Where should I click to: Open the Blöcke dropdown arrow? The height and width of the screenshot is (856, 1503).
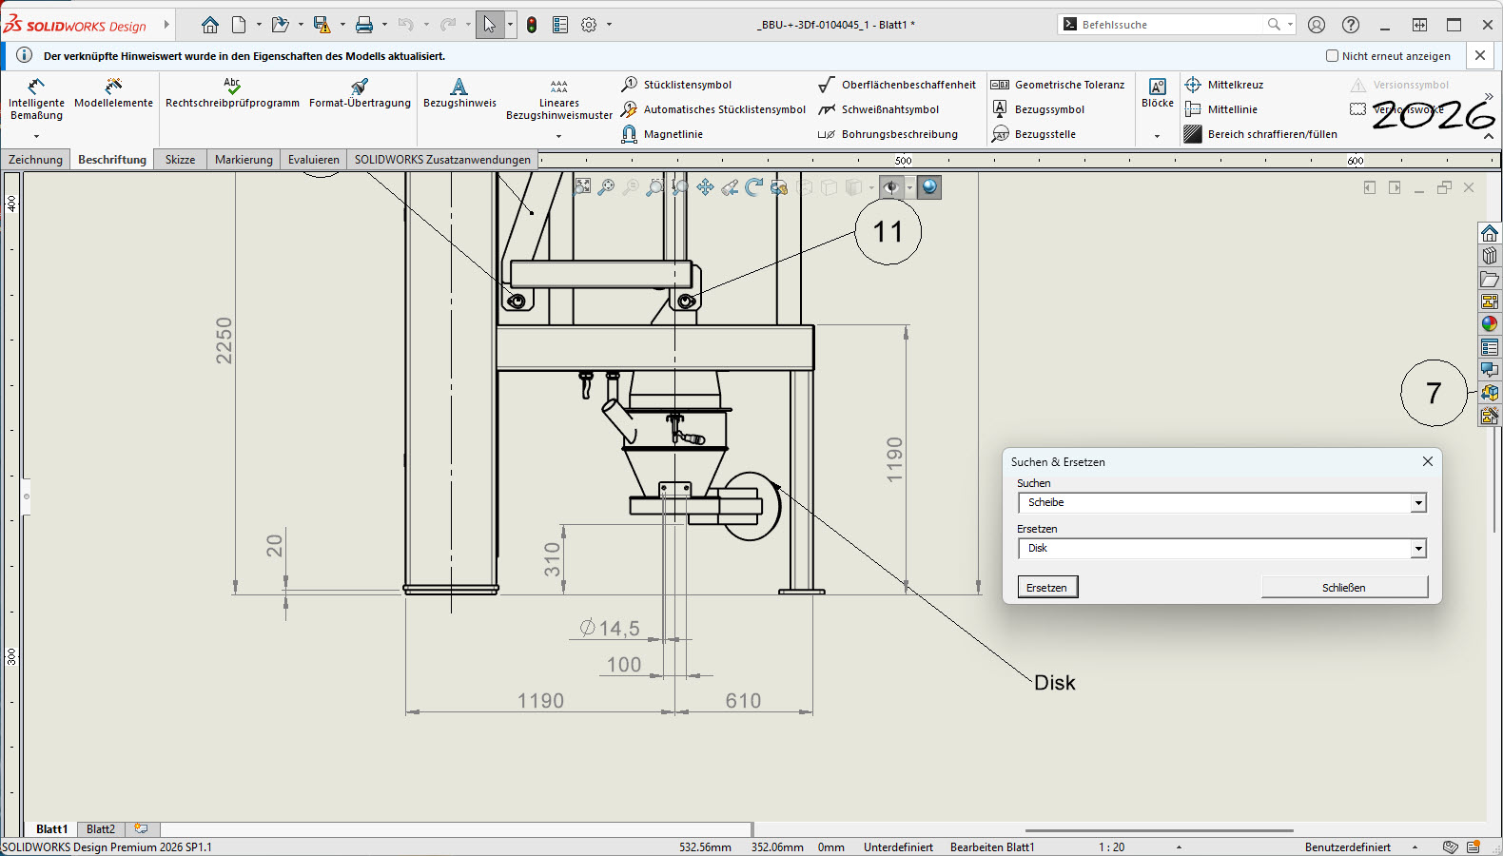click(x=1157, y=136)
